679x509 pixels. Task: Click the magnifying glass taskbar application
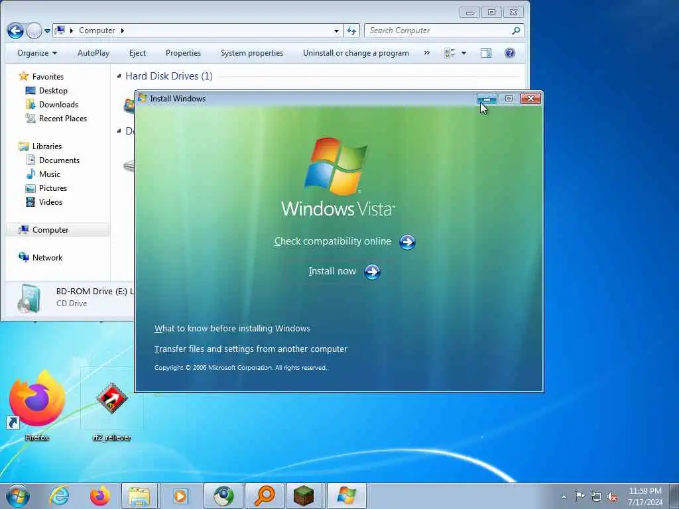click(x=264, y=496)
